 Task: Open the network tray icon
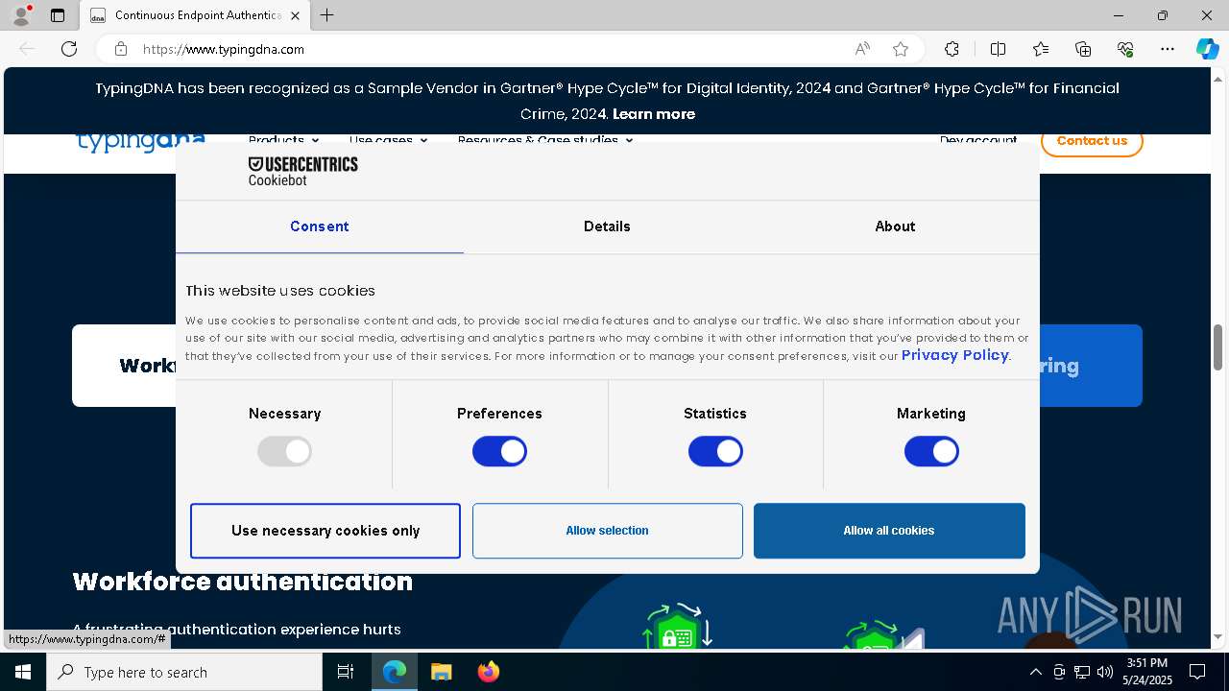point(1082,672)
